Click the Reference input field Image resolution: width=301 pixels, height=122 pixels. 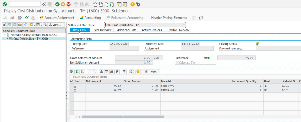(124, 49)
